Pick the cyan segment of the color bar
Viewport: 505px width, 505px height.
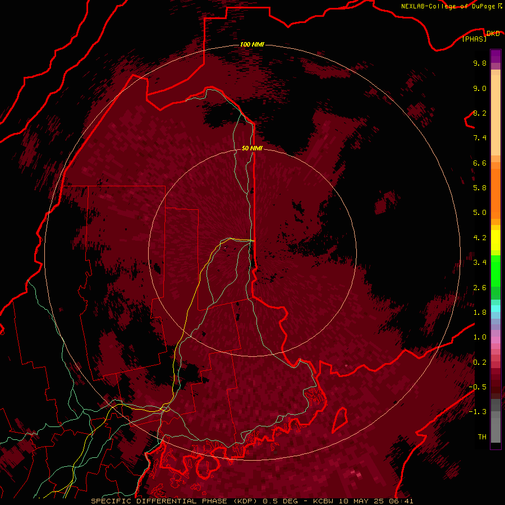tap(495, 309)
